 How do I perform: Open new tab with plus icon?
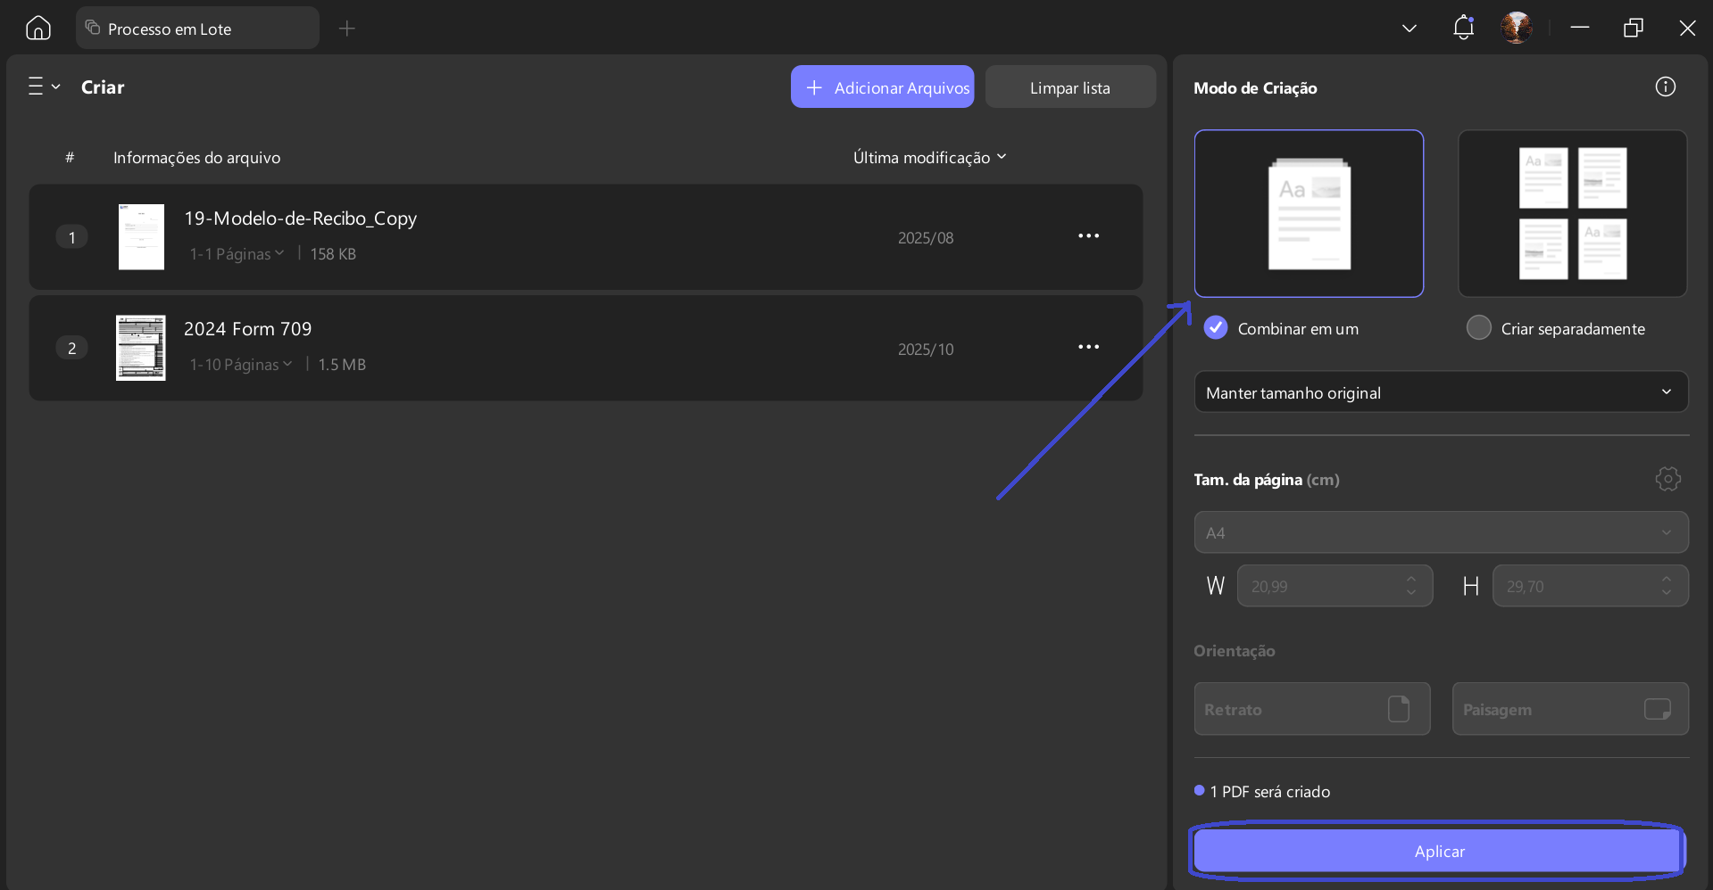(347, 29)
